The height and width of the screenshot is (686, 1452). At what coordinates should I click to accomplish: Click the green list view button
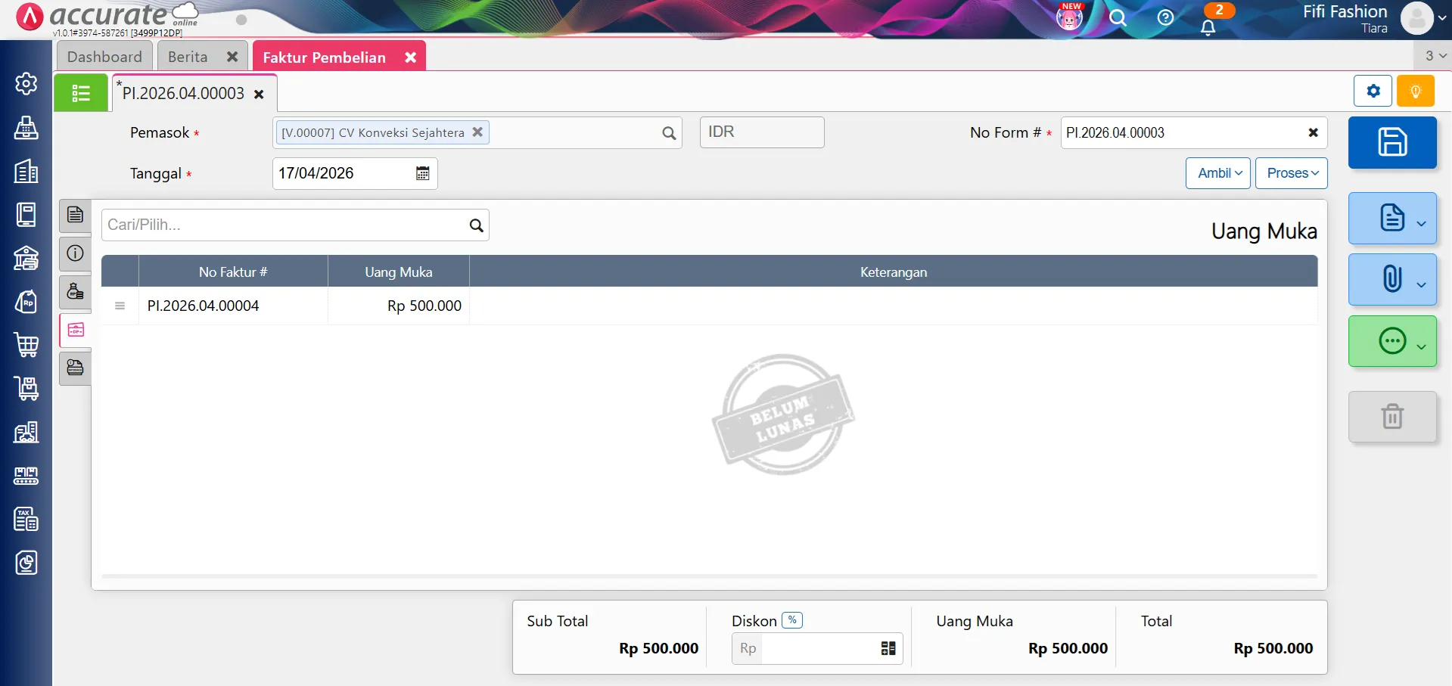[81, 93]
